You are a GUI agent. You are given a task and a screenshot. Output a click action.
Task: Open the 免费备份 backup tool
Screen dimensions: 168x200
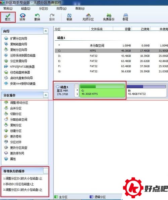point(109,17)
